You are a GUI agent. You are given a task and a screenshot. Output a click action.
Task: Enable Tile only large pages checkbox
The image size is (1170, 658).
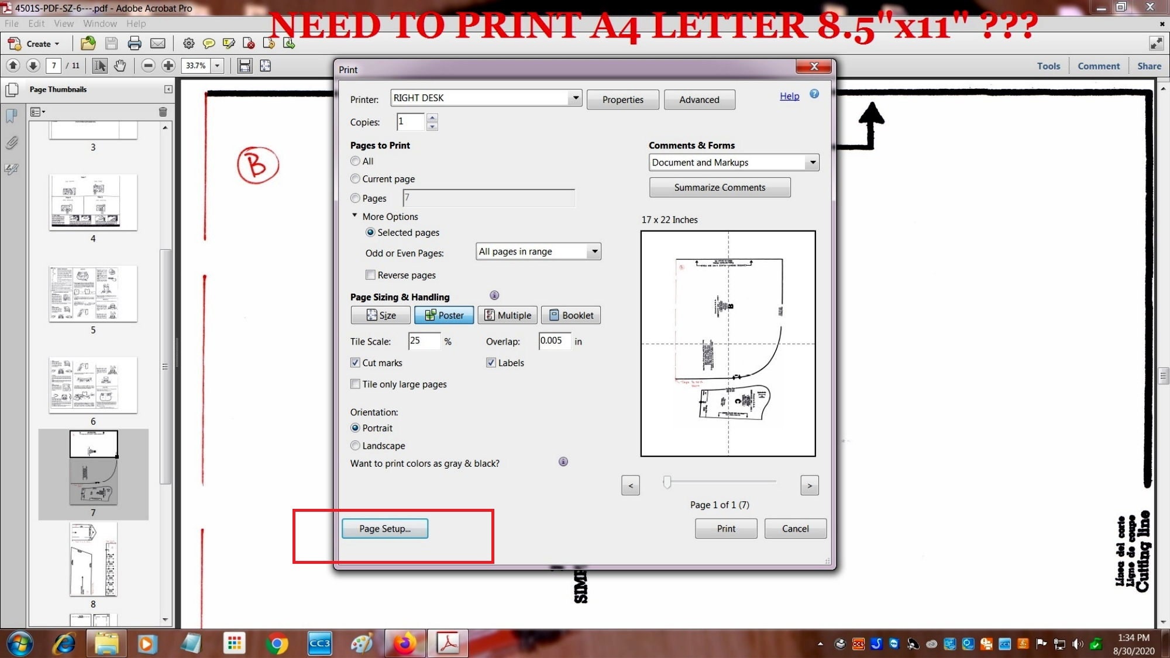tap(355, 384)
